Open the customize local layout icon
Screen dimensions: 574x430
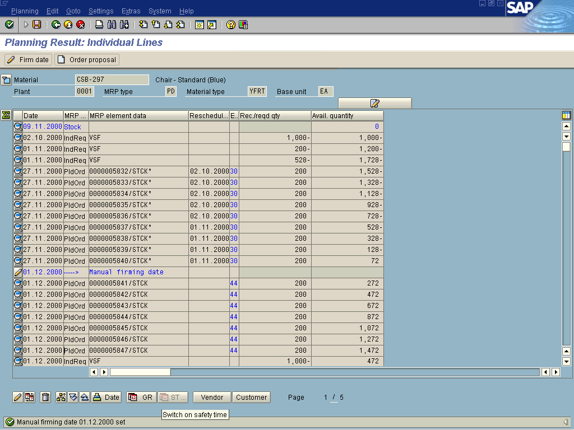click(243, 25)
